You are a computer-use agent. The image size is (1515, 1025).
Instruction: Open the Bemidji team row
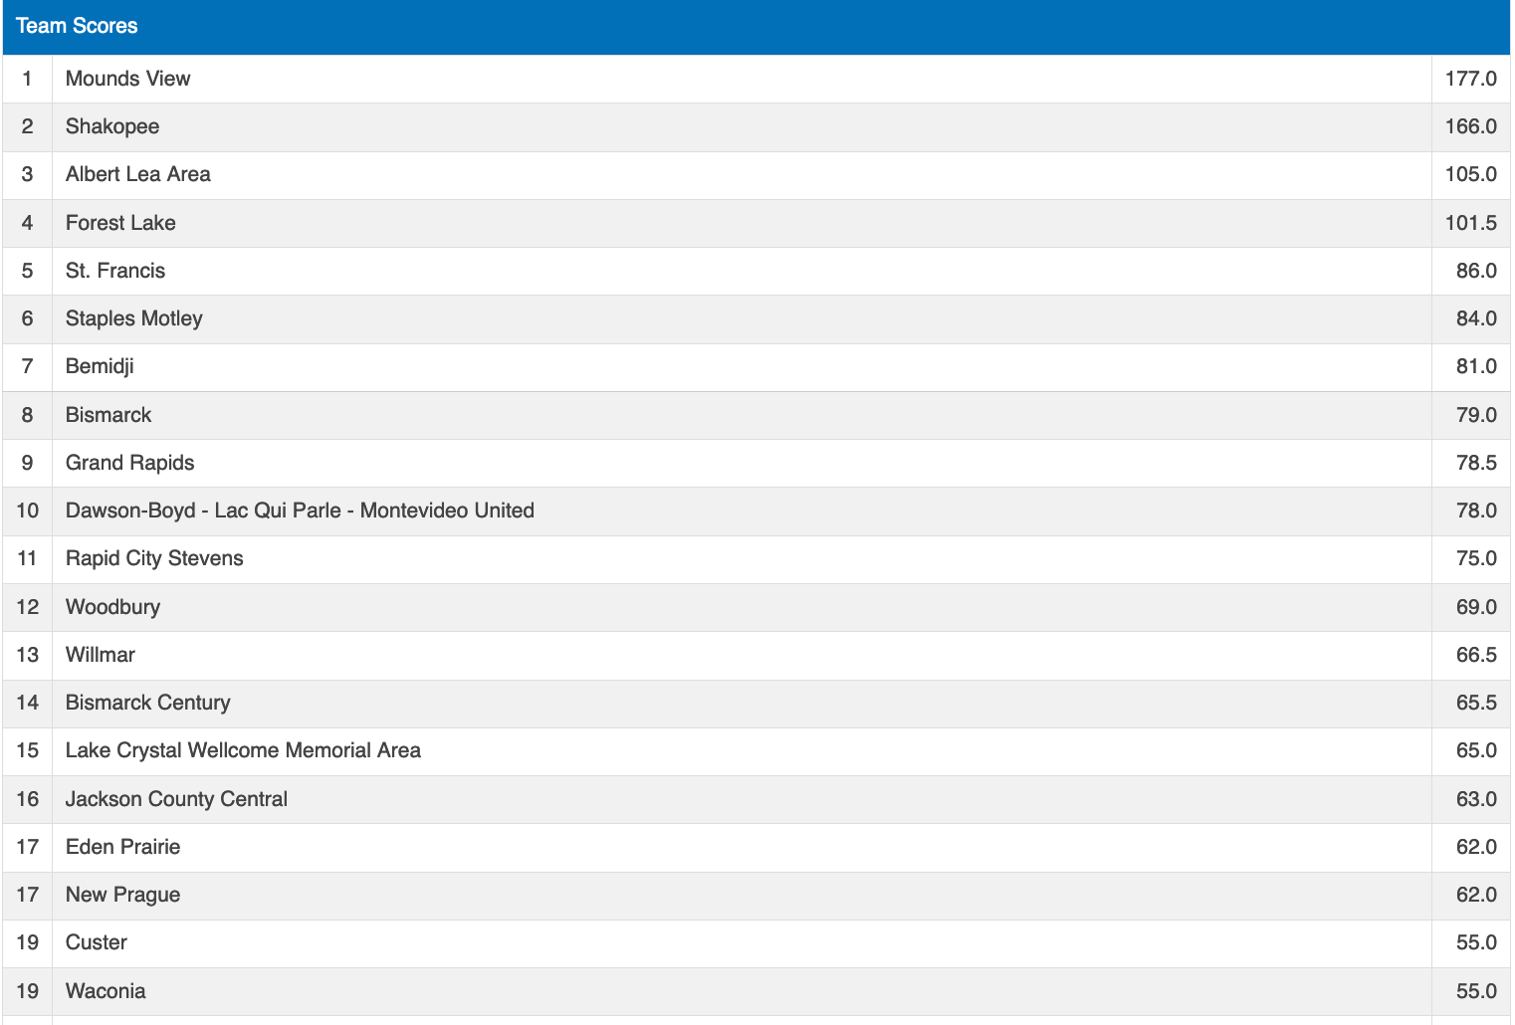(x=100, y=366)
